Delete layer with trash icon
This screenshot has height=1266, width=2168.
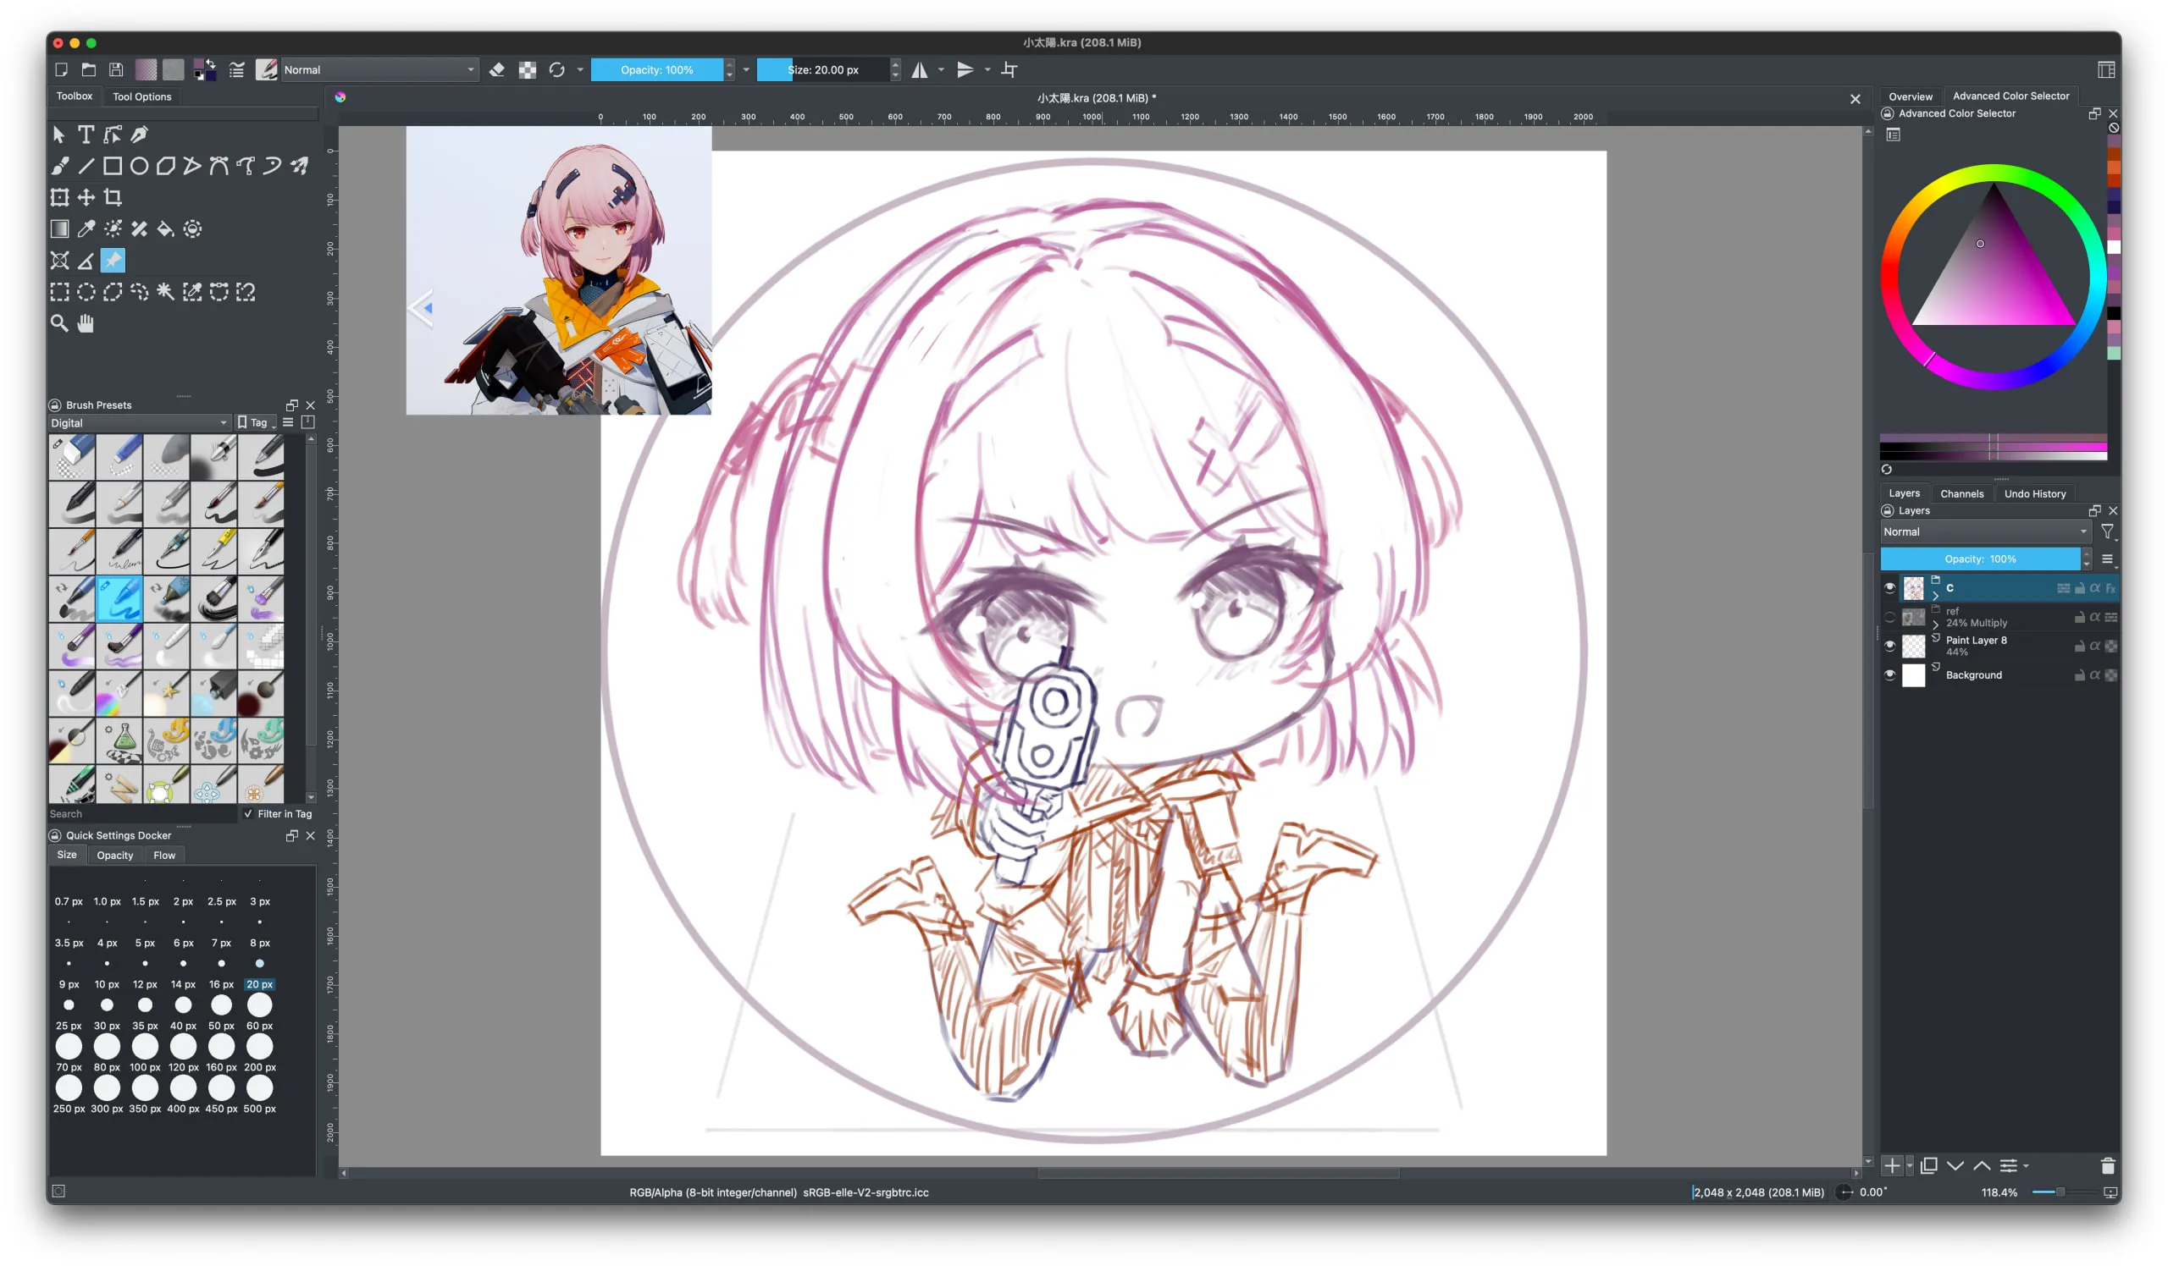coord(2106,1166)
